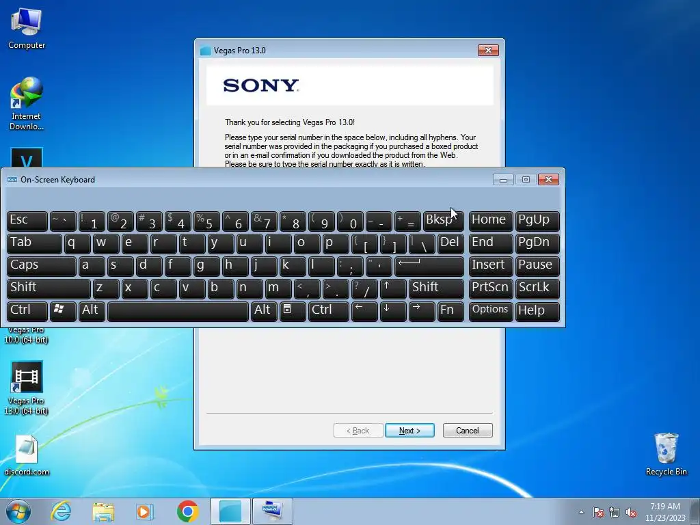The height and width of the screenshot is (525, 700).
Task: Click the Home key
Action: pyautogui.click(x=491, y=221)
